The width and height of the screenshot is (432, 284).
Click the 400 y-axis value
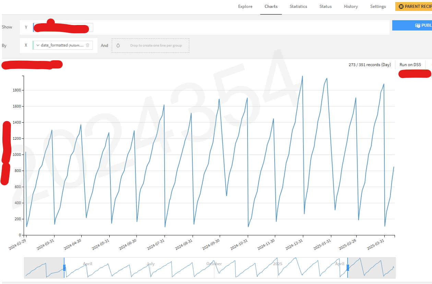[18, 203]
